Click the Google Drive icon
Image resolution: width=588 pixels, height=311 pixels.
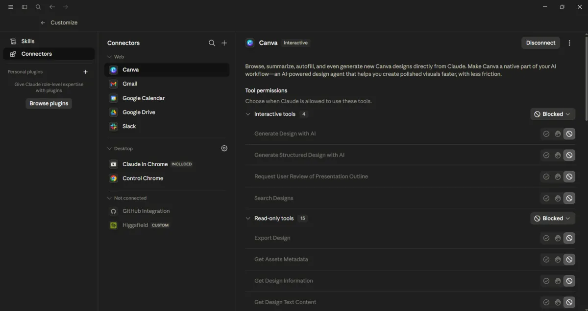(113, 112)
